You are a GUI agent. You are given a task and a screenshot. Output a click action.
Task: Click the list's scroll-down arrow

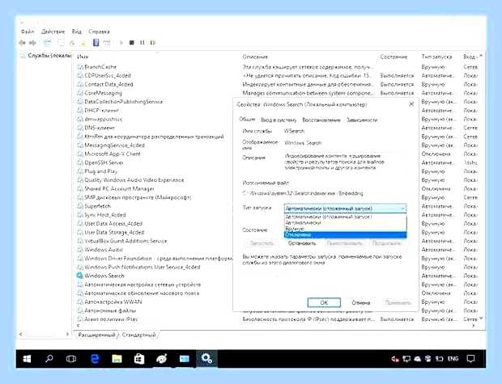(481, 319)
